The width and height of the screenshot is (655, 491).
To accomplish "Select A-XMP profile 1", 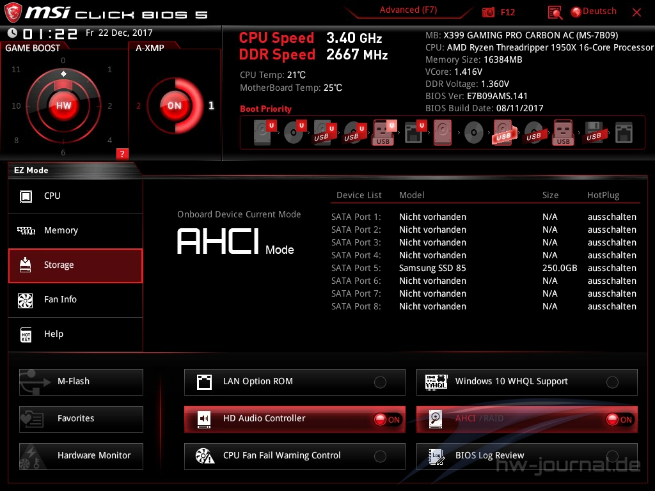I will click(x=211, y=105).
